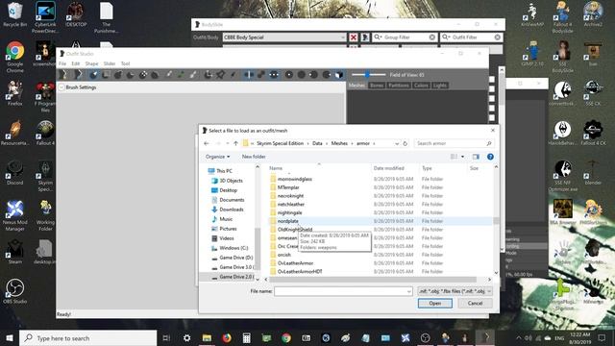
Task: Clear the Group Filter field in BodySlide
Action: click(432, 37)
